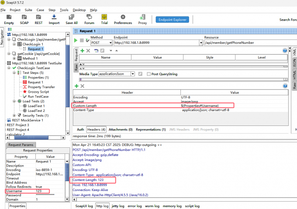Click the Trial toolbar icon
The width and height of the screenshot is (297, 209).
click(x=104, y=19)
